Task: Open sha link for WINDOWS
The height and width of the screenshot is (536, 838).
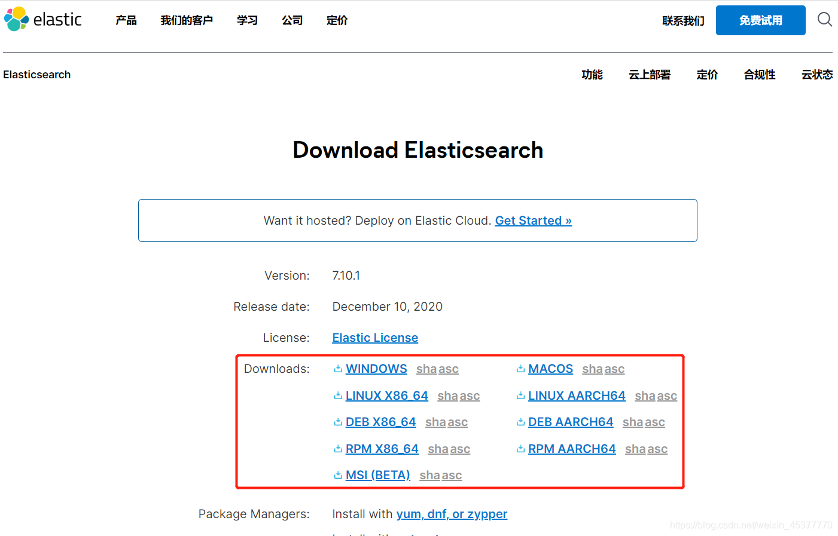Action: pyautogui.click(x=426, y=369)
